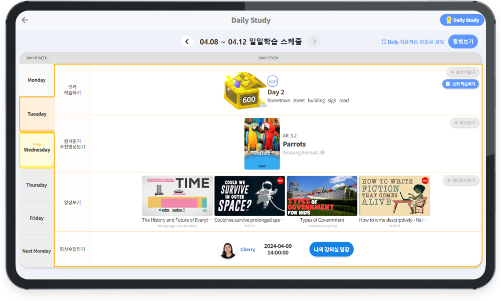Click the Daily Study badge button
The width and height of the screenshot is (501, 301).
[x=462, y=20]
